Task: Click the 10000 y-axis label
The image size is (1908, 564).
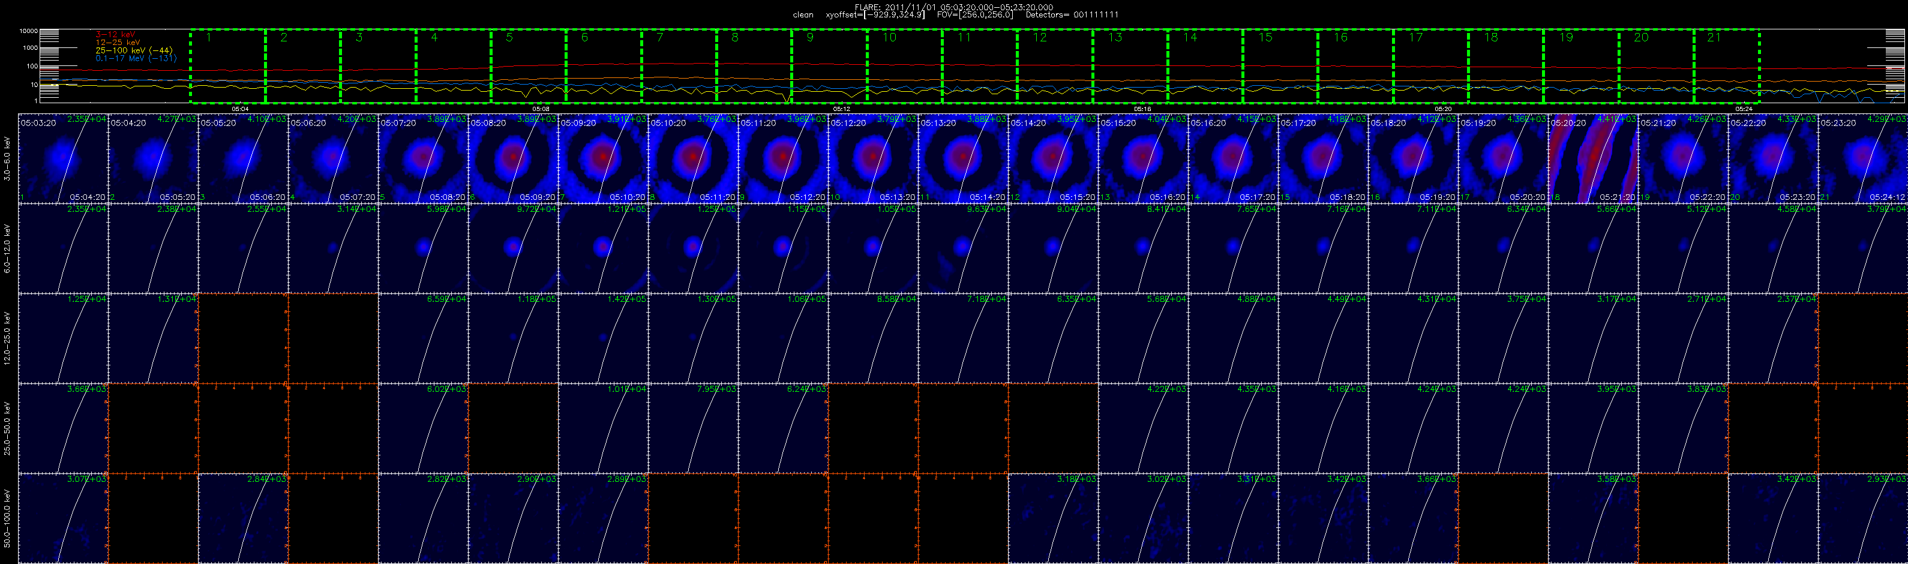Action: [x=28, y=31]
